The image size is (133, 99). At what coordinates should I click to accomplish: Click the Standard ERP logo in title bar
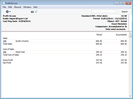(3, 3)
